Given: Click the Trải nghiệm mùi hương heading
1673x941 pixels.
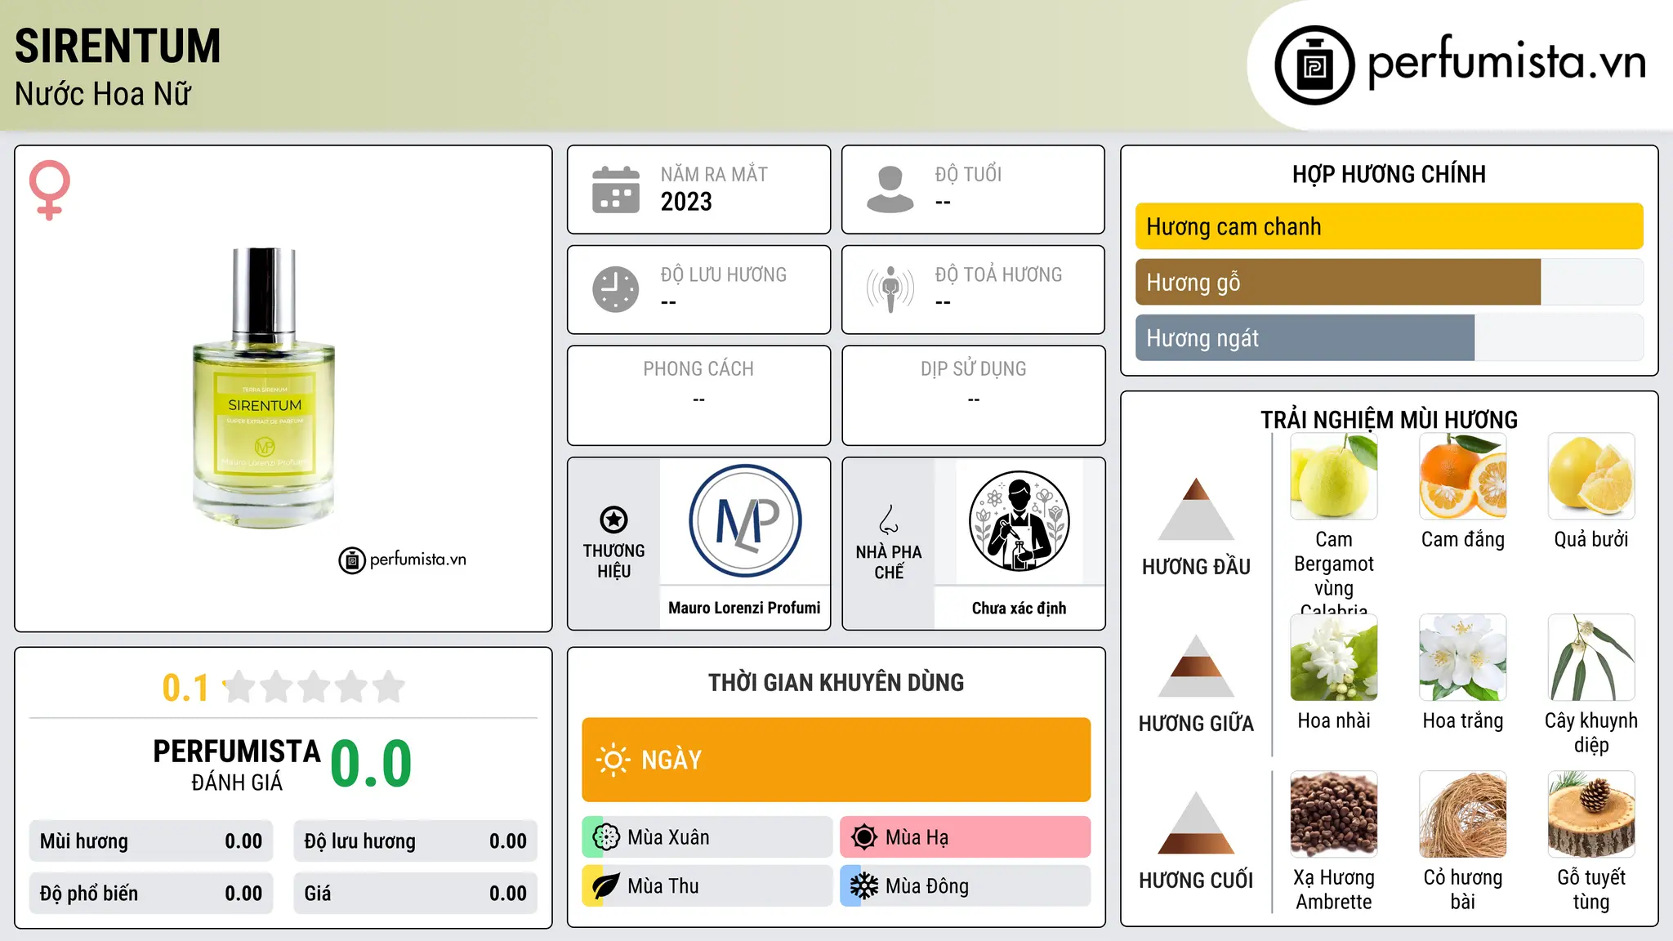Looking at the screenshot, I should tap(1389, 420).
